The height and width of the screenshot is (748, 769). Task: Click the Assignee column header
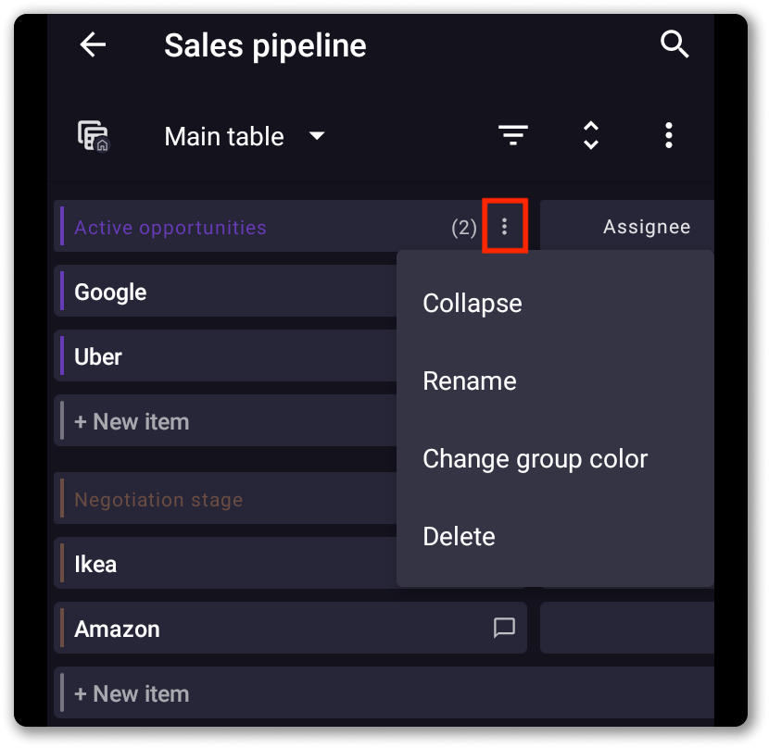[x=646, y=227]
